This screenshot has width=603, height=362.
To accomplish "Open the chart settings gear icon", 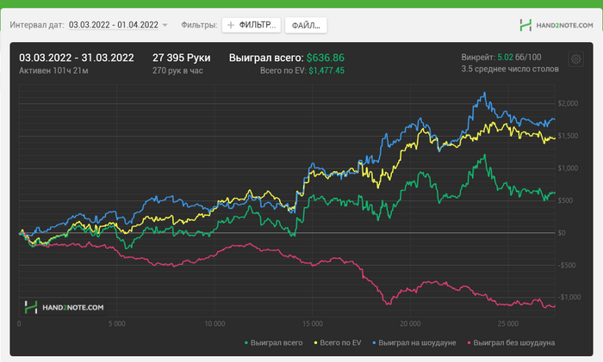I will click(575, 59).
